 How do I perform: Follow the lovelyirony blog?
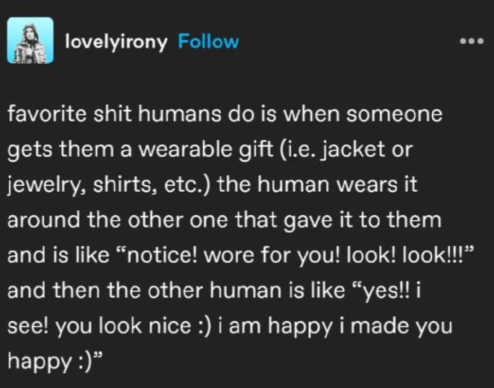(209, 41)
